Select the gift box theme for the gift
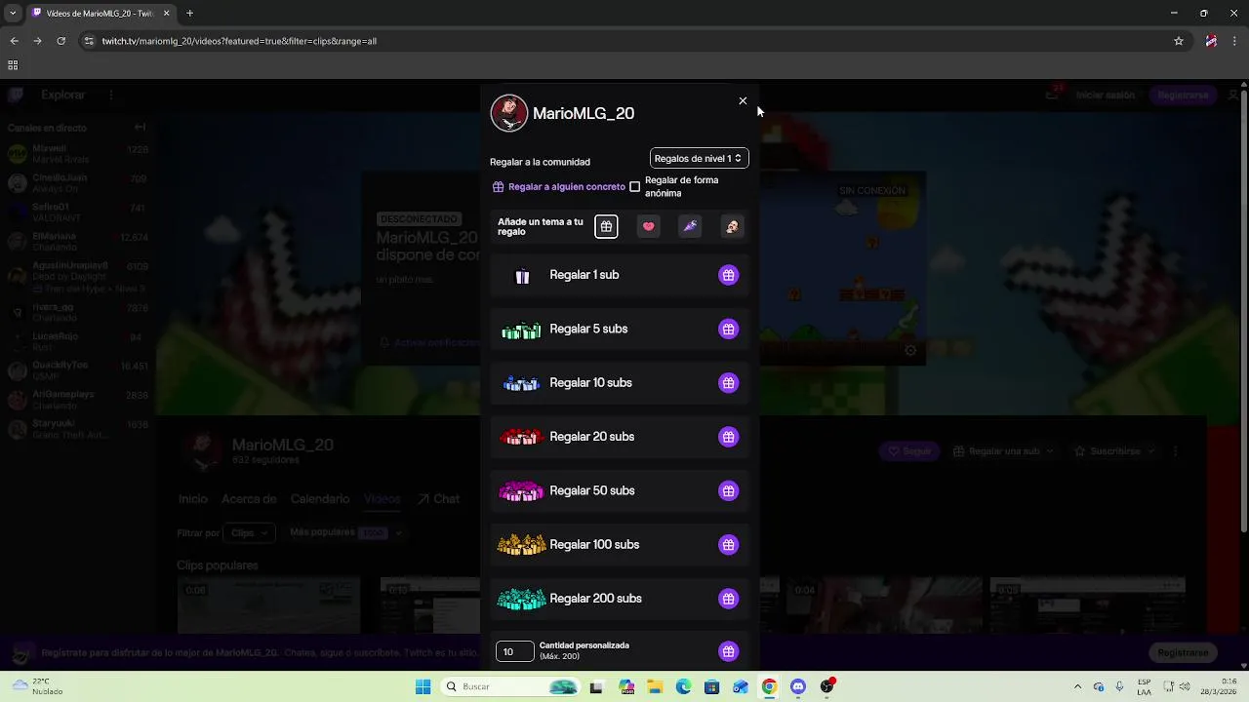The width and height of the screenshot is (1249, 702). pyautogui.click(x=606, y=227)
